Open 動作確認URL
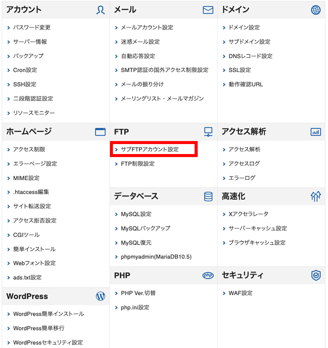 coord(246,84)
